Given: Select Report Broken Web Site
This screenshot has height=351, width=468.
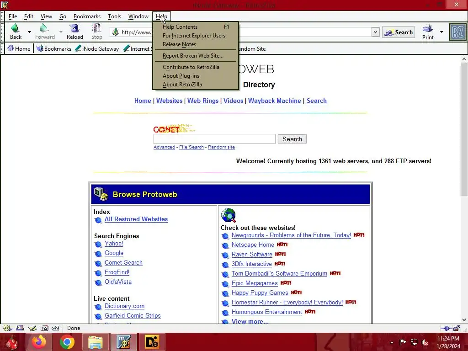Looking at the screenshot, I should point(196,56).
